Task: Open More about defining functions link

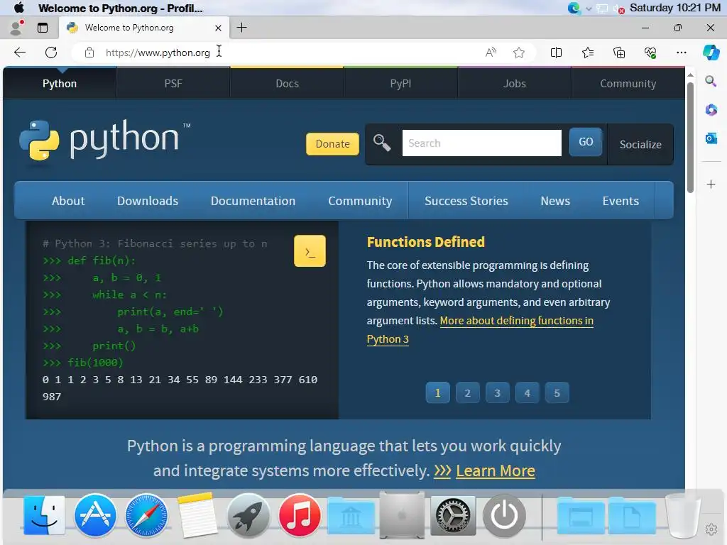Action: pos(517,321)
